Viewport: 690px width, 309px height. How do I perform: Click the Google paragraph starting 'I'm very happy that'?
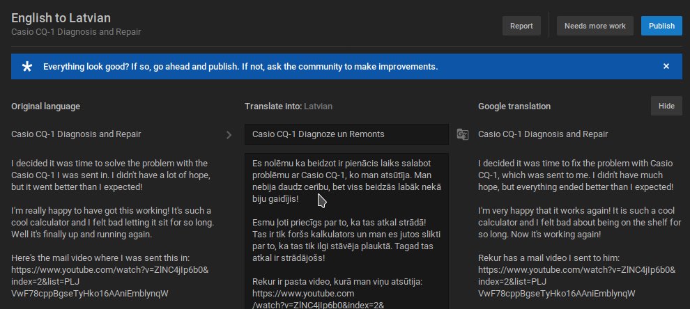[580, 223]
